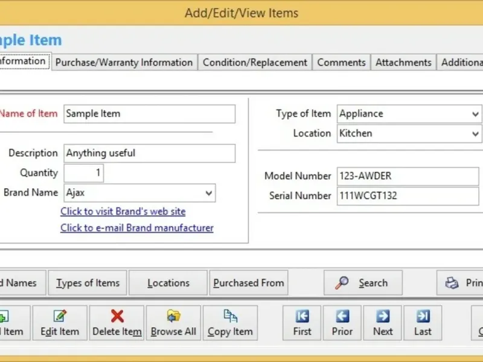Click into the Serial Number field
Viewport: 483px width, 362px height.
pos(408,195)
